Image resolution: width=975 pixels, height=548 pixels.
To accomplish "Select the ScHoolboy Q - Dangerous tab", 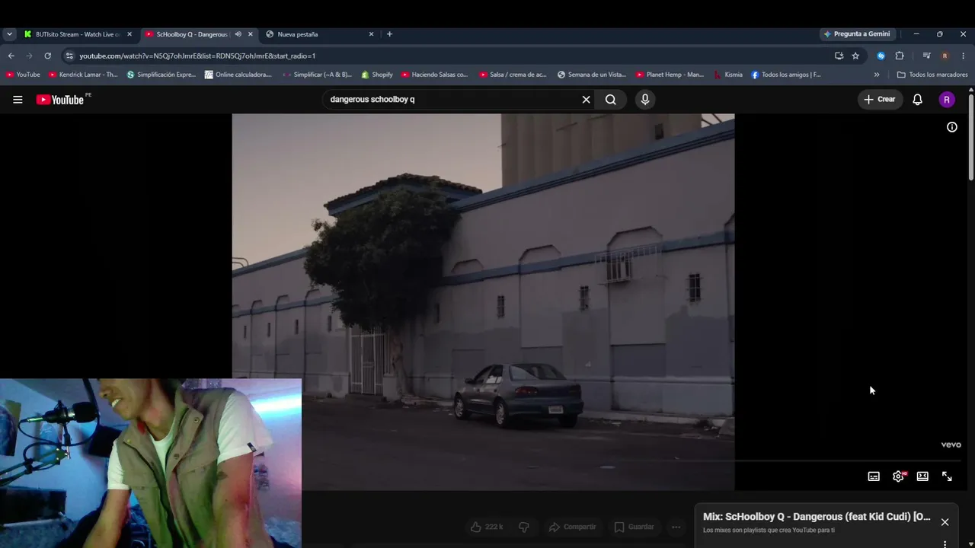I will click(190, 34).
